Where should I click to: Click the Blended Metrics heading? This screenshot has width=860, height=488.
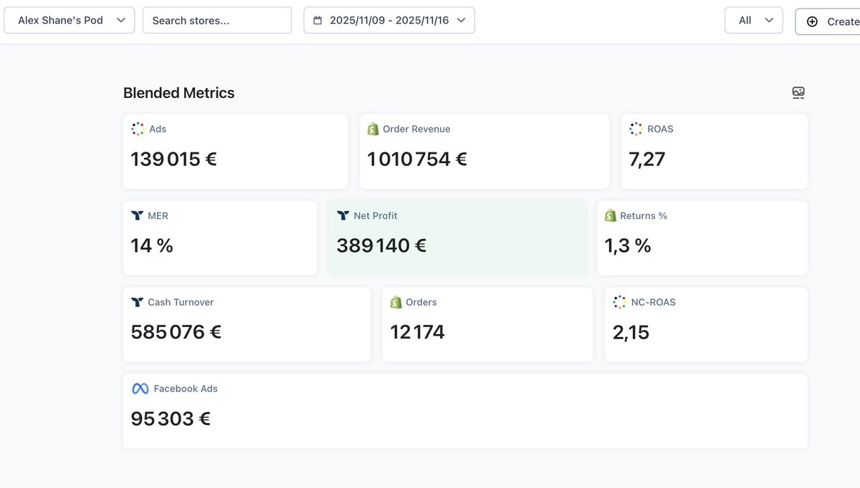(x=179, y=93)
